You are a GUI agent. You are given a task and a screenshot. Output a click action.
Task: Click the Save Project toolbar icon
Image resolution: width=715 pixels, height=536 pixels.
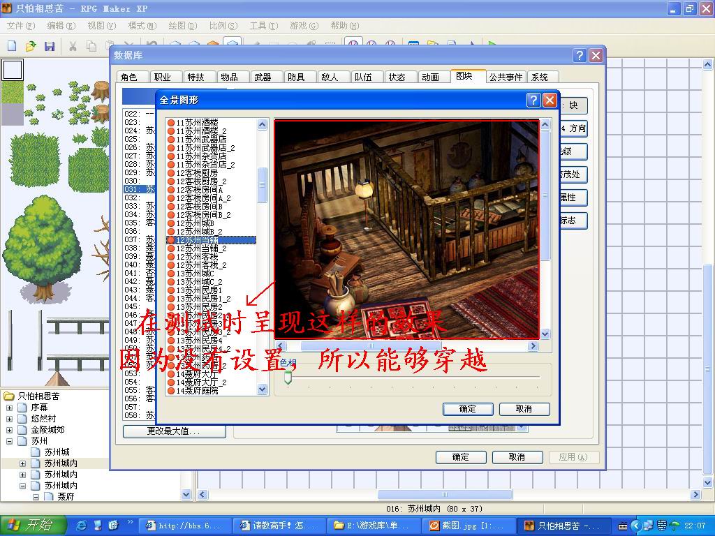50,45
